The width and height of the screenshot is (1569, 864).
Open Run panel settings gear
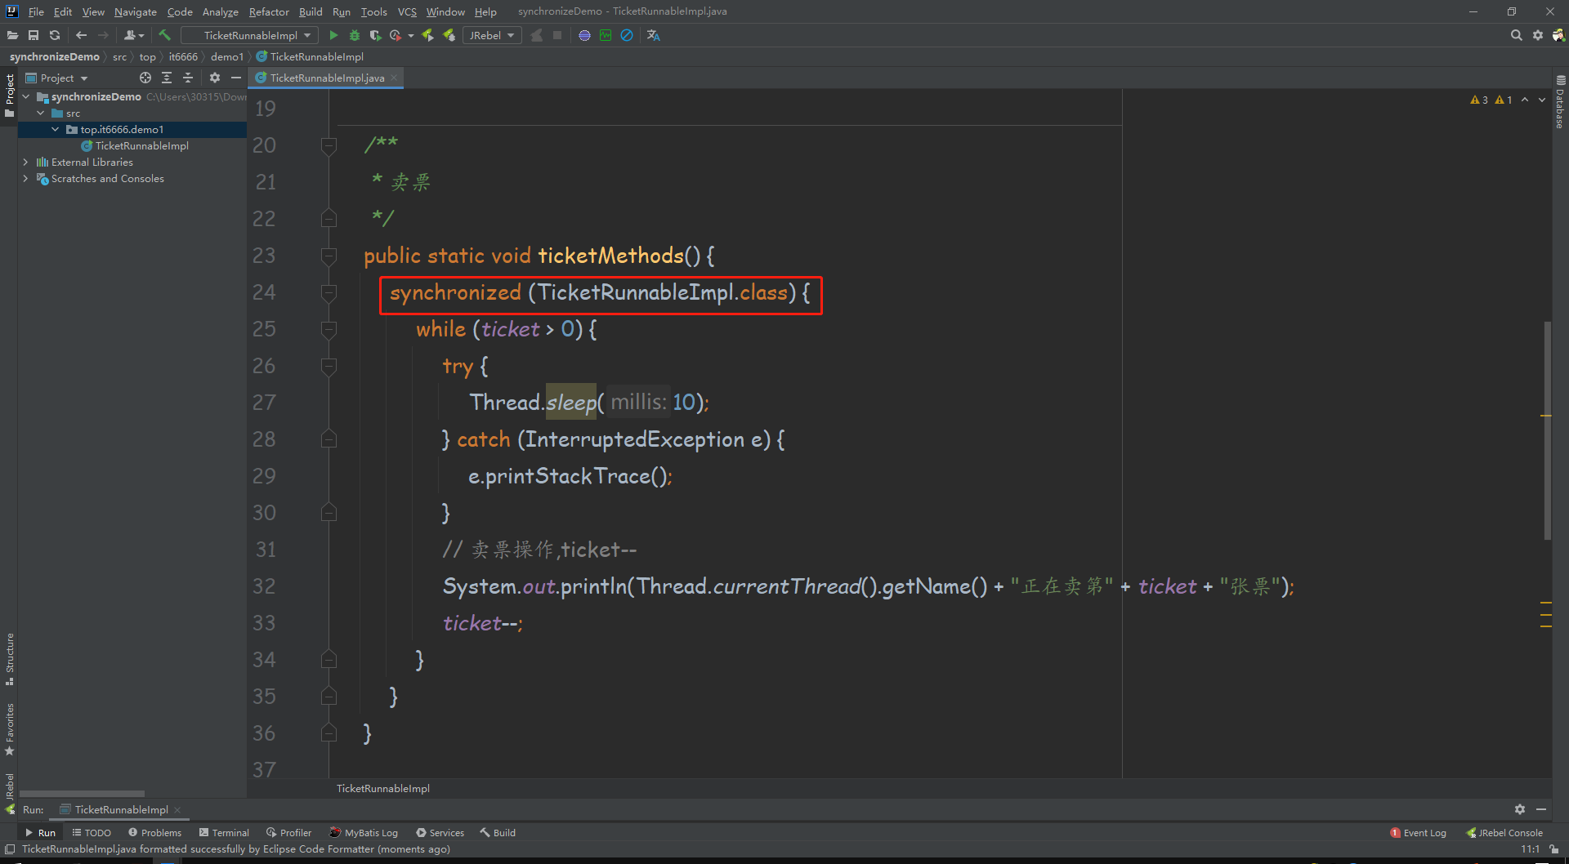click(x=1520, y=809)
